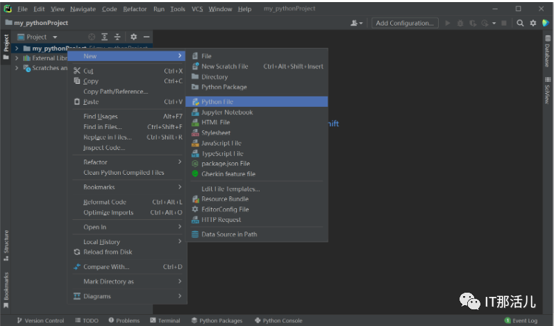Expand the Bookmarks submenu

click(x=128, y=187)
